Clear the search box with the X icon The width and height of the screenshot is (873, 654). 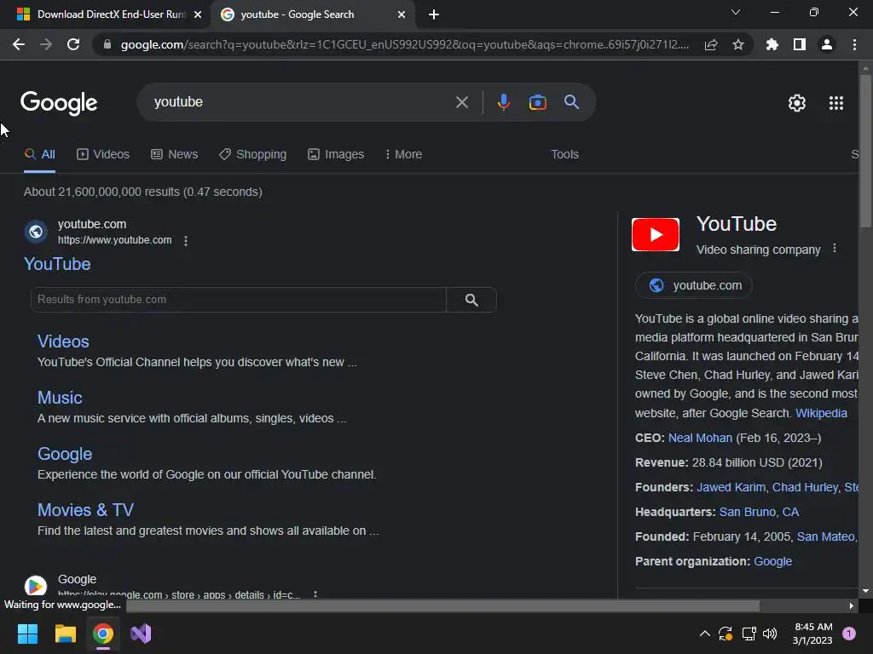pos(461,102)
